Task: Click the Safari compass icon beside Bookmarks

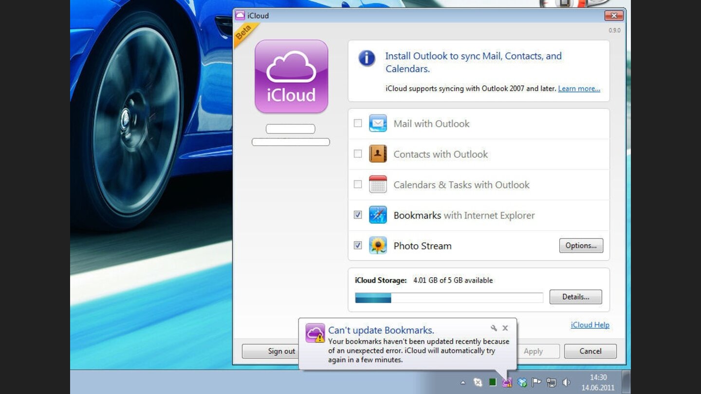Action: tap(378, 215)
